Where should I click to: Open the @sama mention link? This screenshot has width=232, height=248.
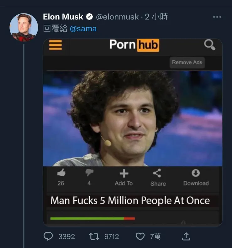click(x=83, y=29)
